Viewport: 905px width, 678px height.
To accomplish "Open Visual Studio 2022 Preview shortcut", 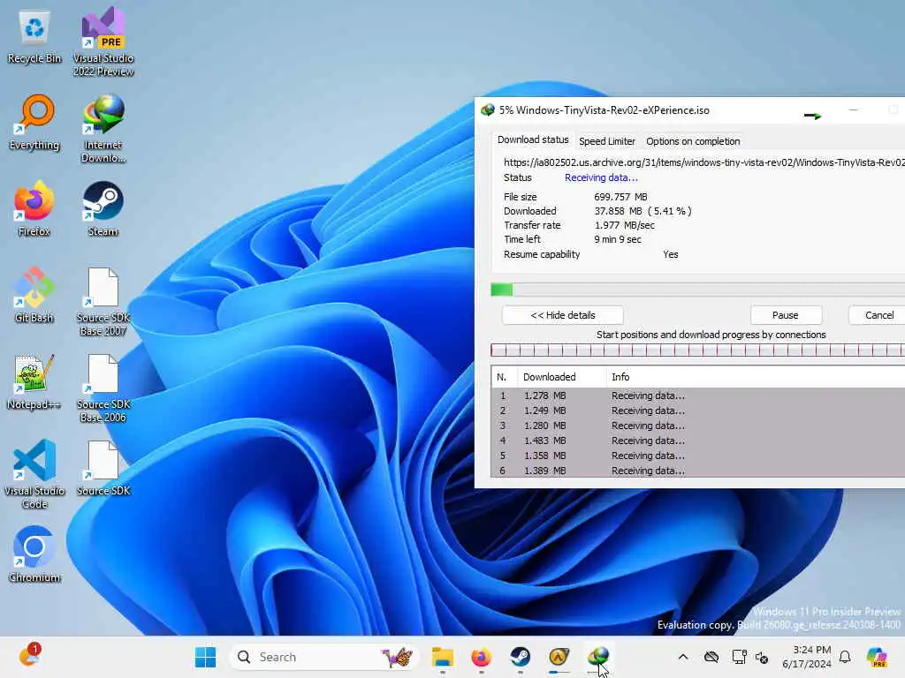I will pos(103,41).
